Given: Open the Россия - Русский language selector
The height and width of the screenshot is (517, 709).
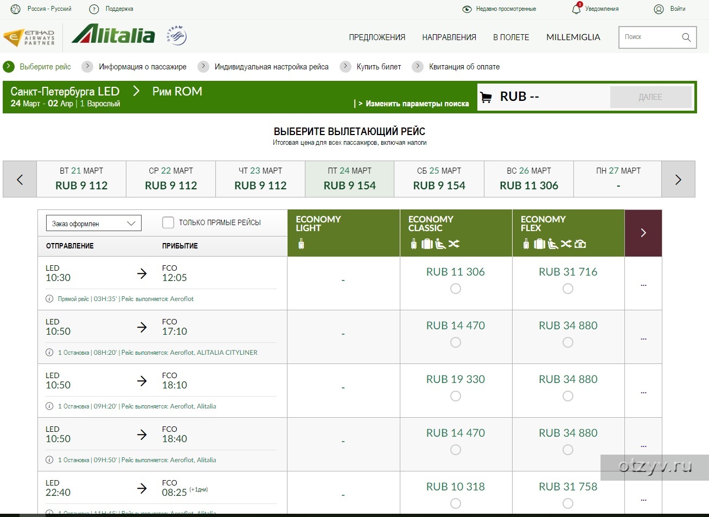Looking at the screenshot, I should pyautogui.click(x=49, y=9).
